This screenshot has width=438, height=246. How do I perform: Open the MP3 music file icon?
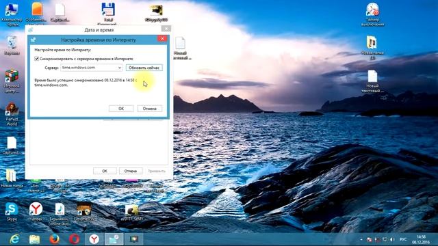[x=60, y=210]
